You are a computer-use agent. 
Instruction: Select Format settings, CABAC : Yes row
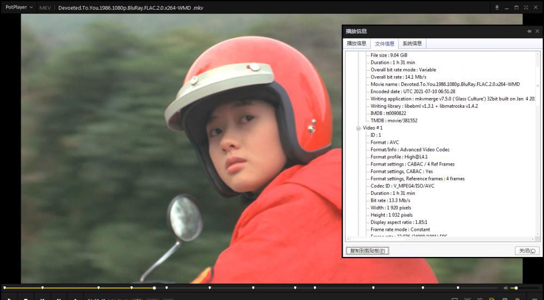coord(402,172)
